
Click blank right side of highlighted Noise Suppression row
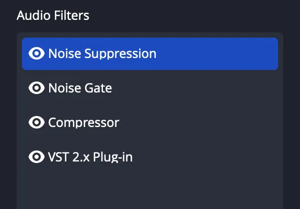pyautogui.click(x=217, y=54)
